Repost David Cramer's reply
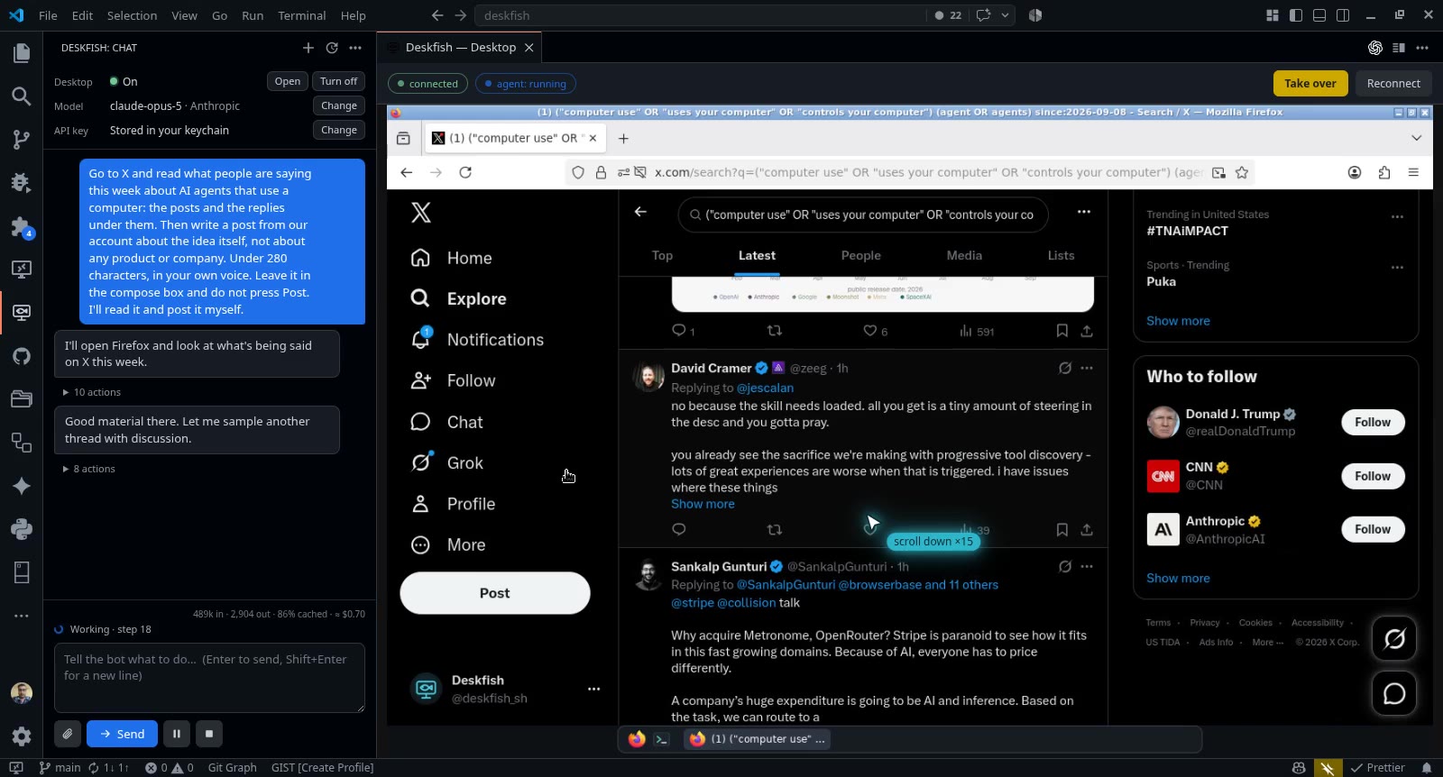The height and width of the screenshot is (777, 1443). [x=774, y=530]
